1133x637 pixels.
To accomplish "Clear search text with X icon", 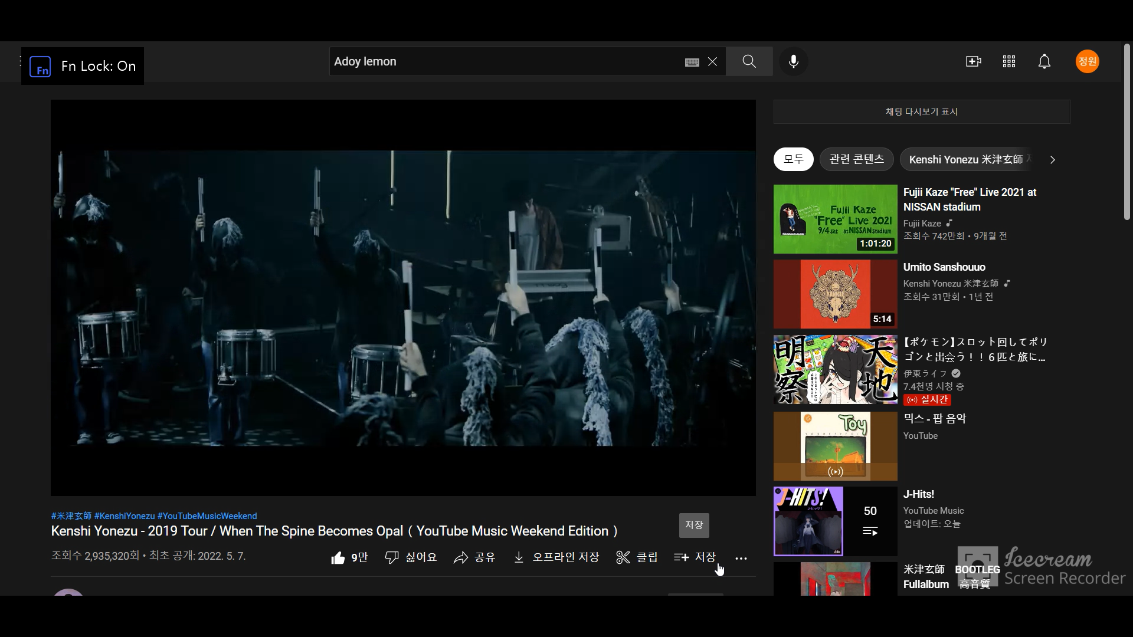I will pos(712,62).
